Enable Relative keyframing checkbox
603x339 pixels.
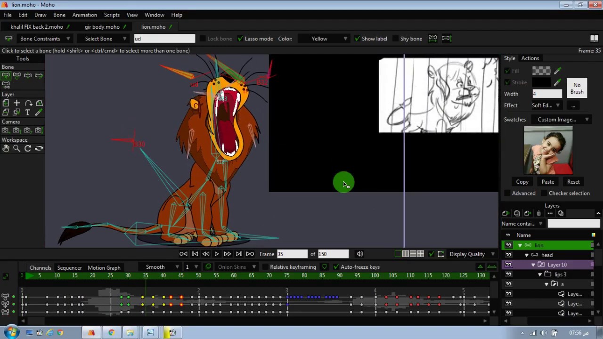pyautogui.click(x=265, y=267)
